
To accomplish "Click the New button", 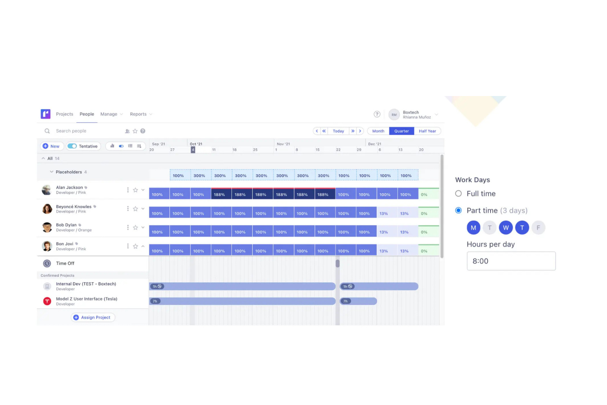I will (x=51, y=146).
